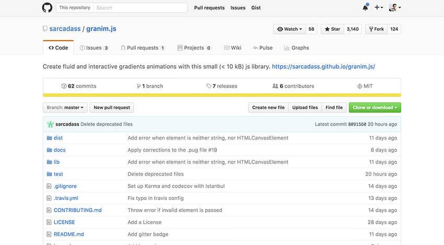Click the README.md file icon
The image size is (444, 245).
49,234
